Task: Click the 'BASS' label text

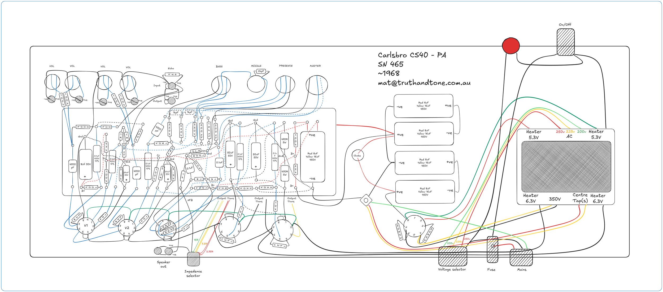Action: pos(219,66)
